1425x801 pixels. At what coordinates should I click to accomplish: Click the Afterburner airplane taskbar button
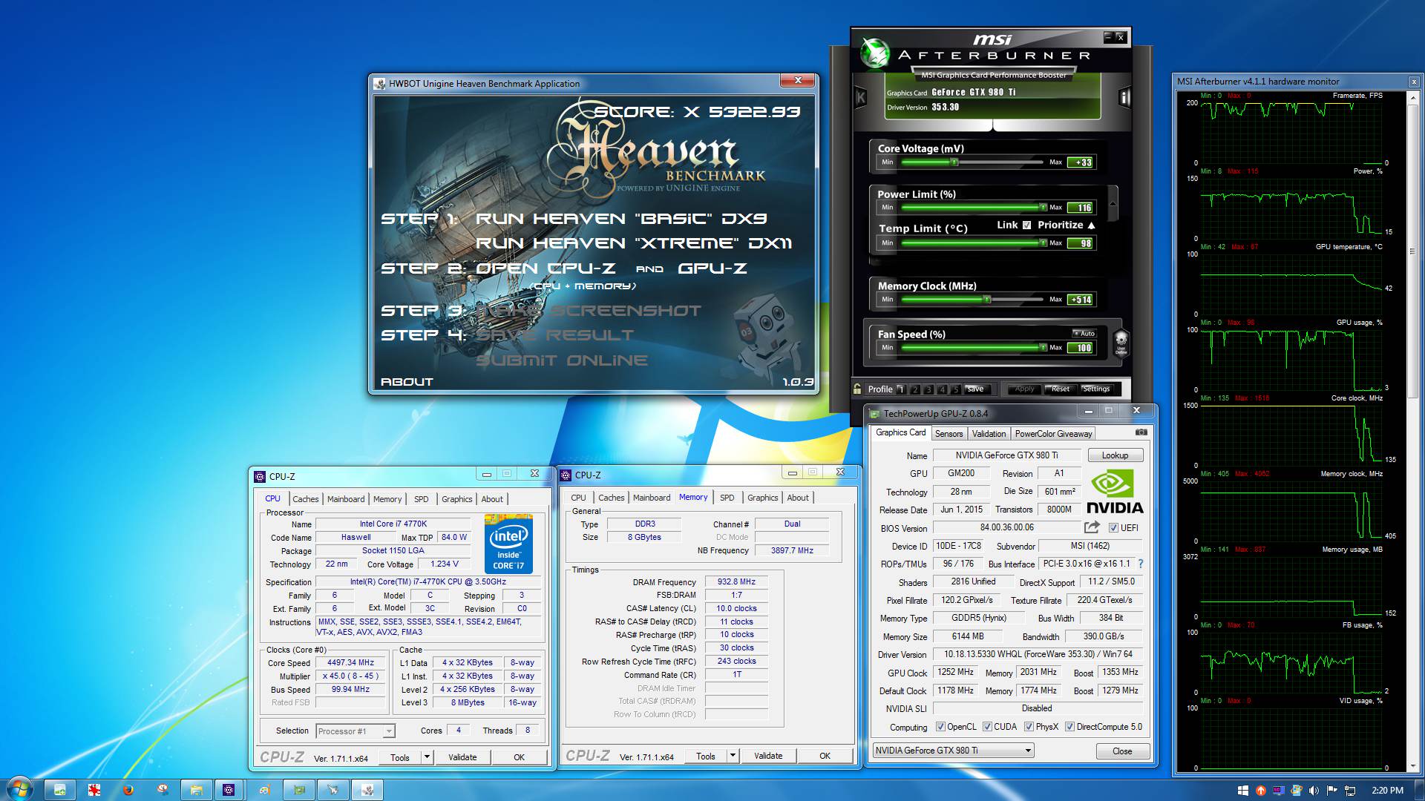click(332, 791)
